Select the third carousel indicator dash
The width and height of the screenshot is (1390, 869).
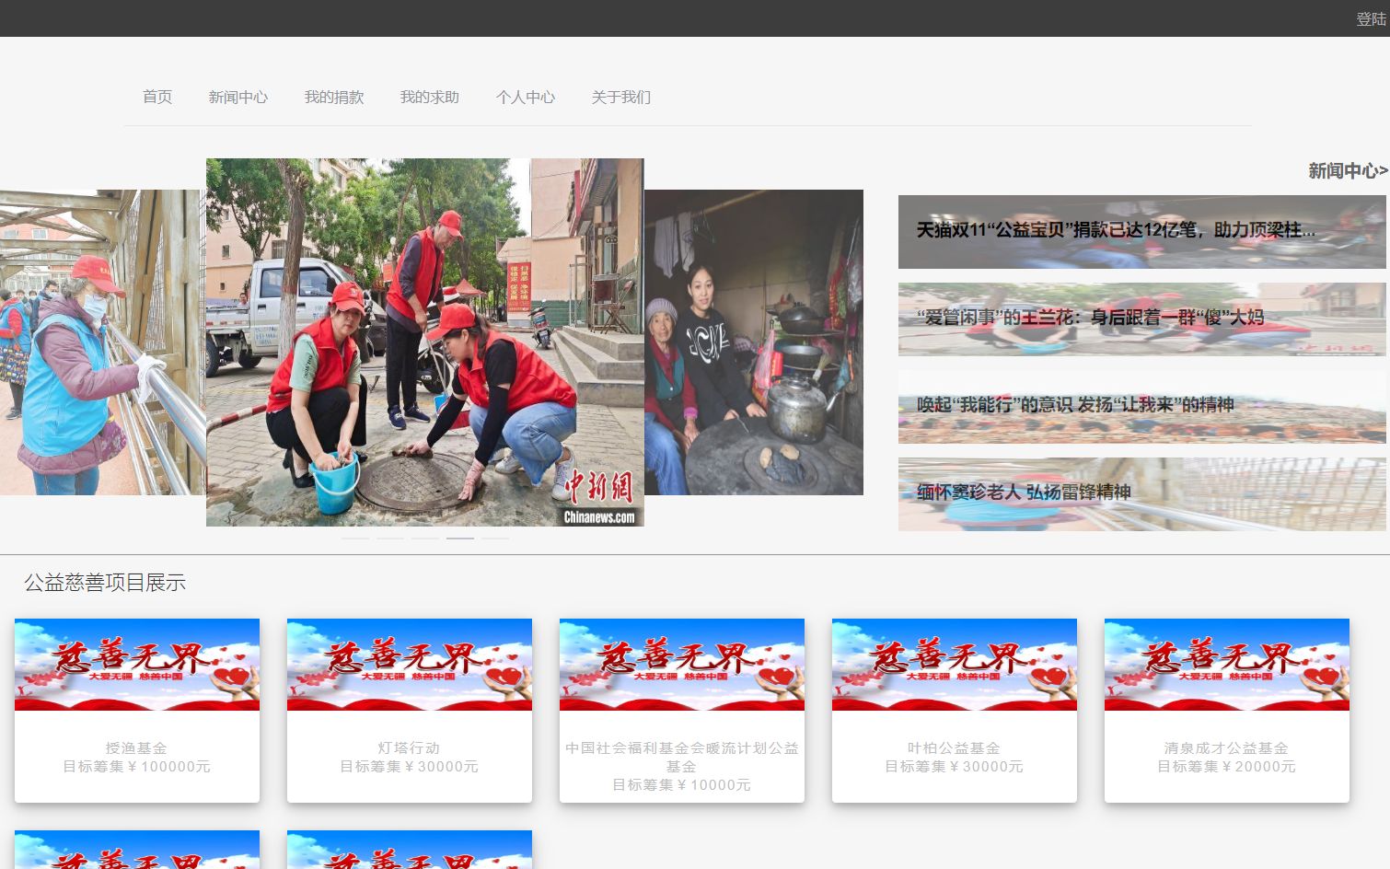425,538
